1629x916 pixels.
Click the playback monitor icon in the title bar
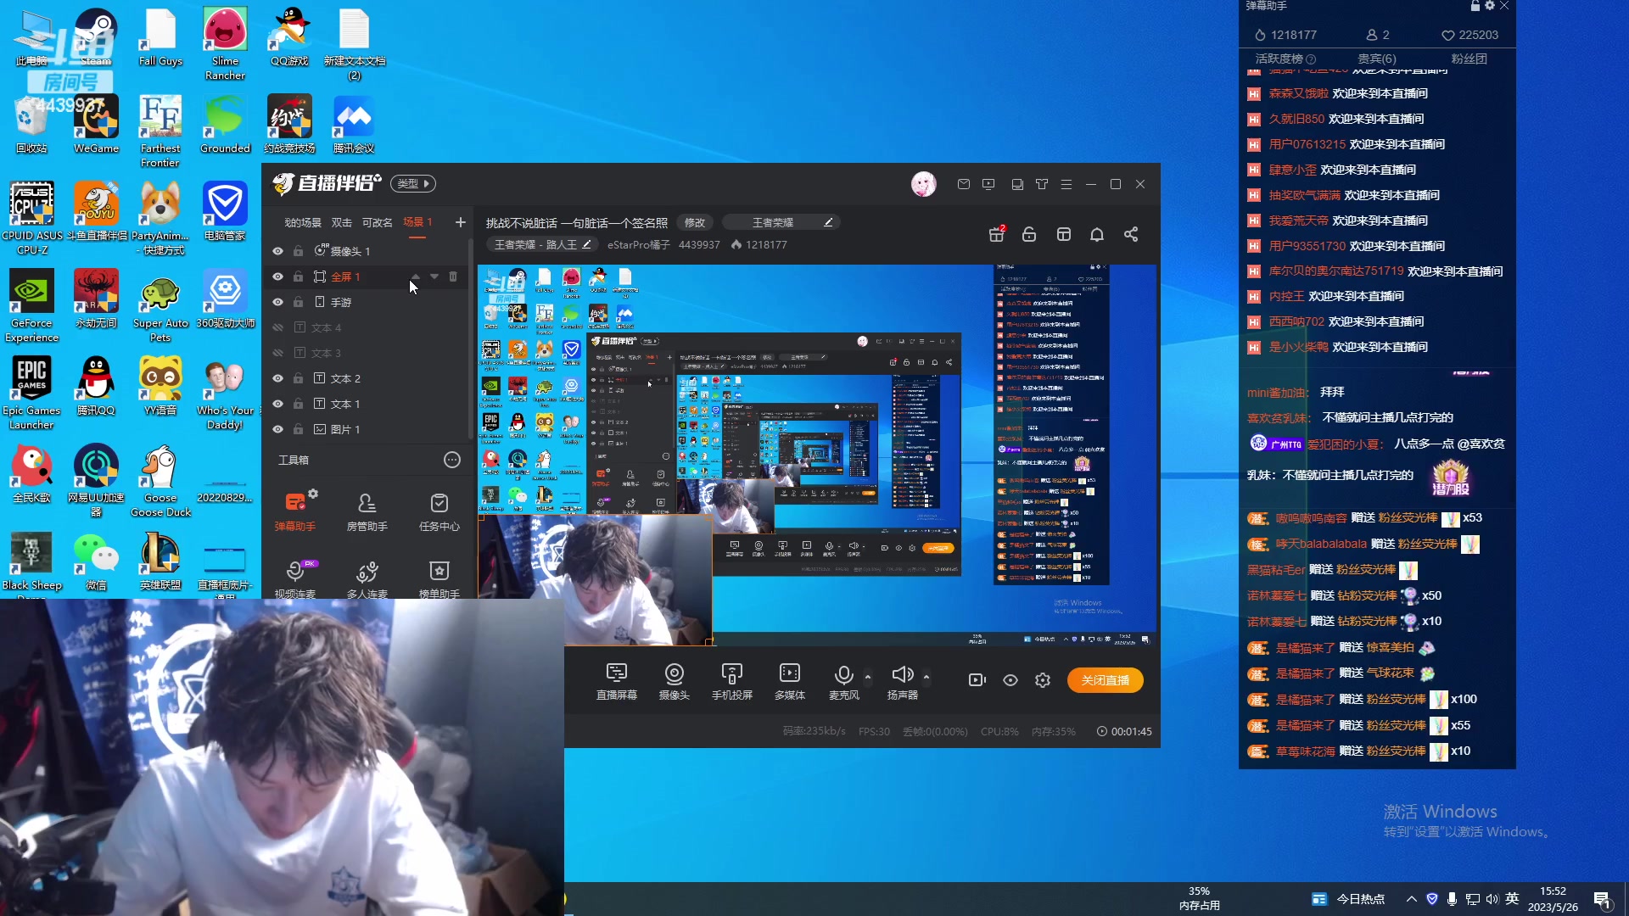[988, 184]
